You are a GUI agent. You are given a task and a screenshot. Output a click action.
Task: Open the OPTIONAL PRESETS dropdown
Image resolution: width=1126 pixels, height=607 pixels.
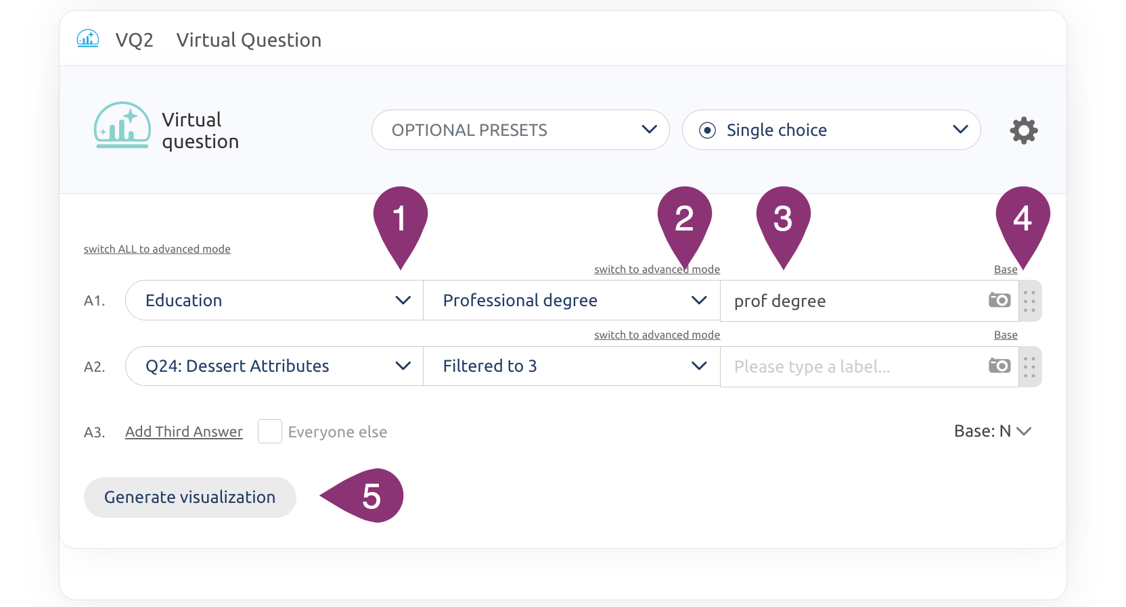[520, 130]
